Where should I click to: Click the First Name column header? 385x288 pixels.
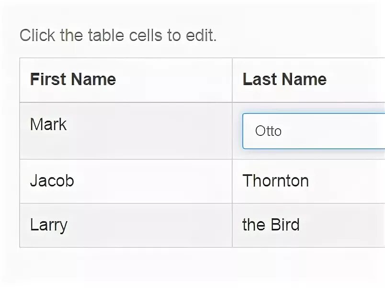pos(73,79)
